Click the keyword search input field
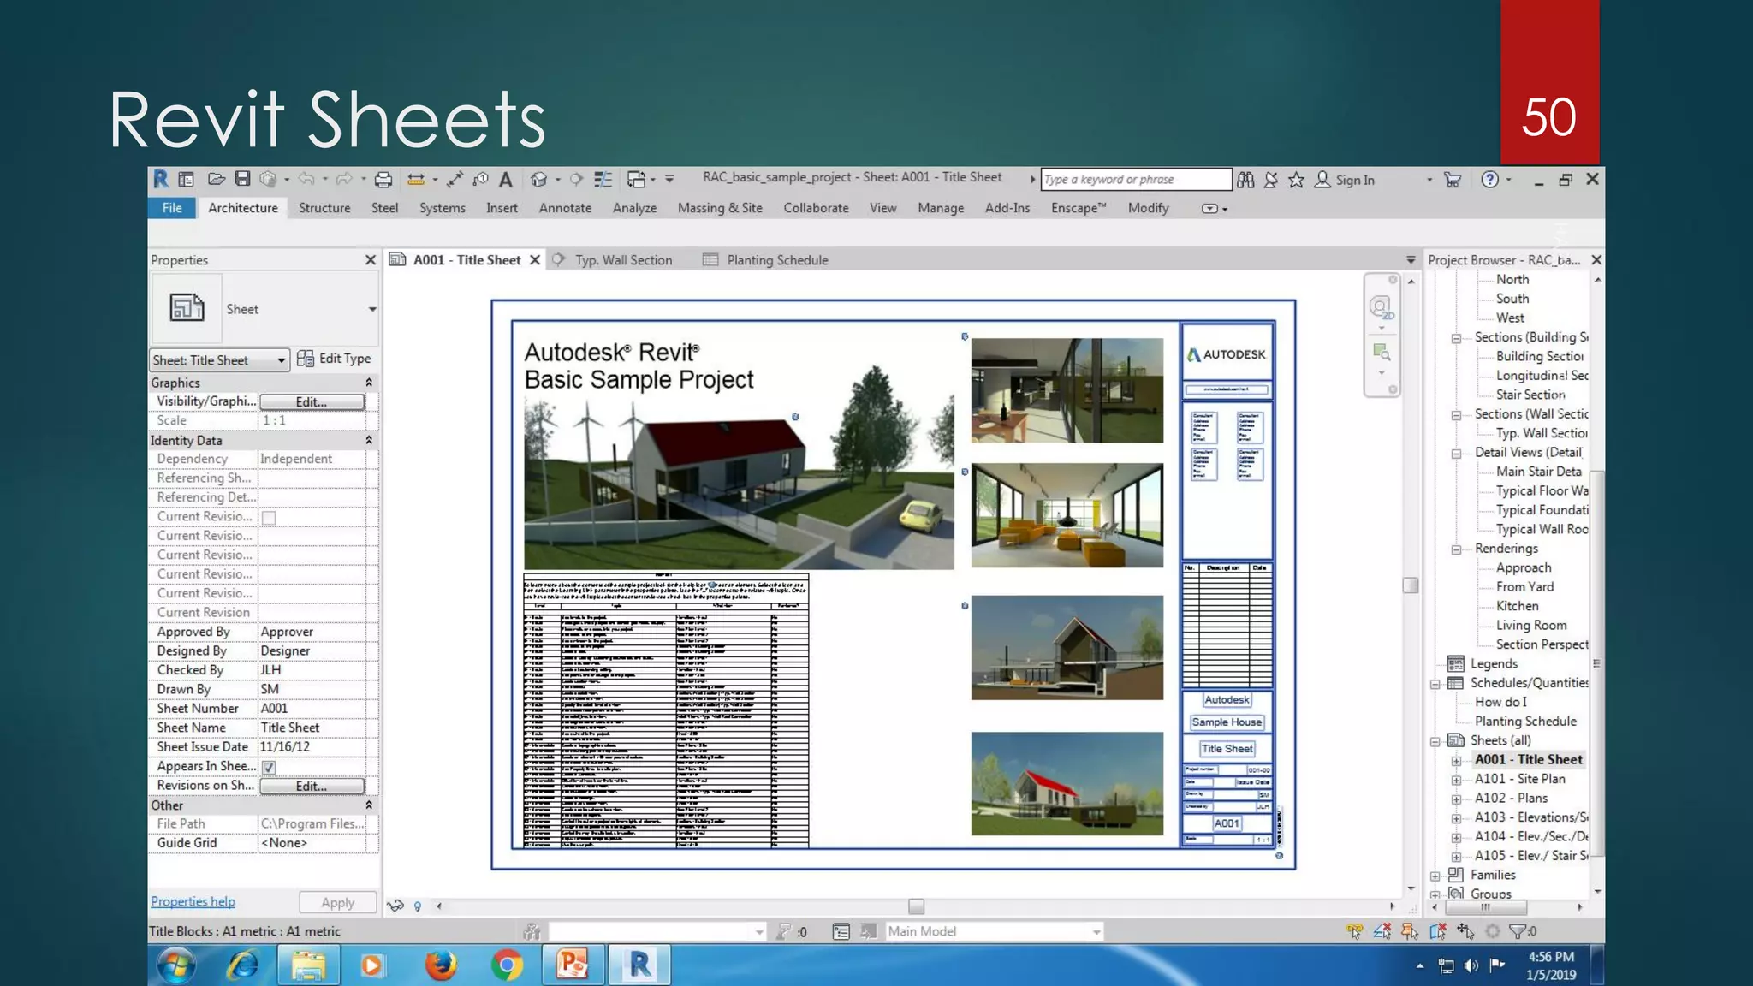Image resolution: width=1753 pixels, height=986 pixels. coord(1136,179)
